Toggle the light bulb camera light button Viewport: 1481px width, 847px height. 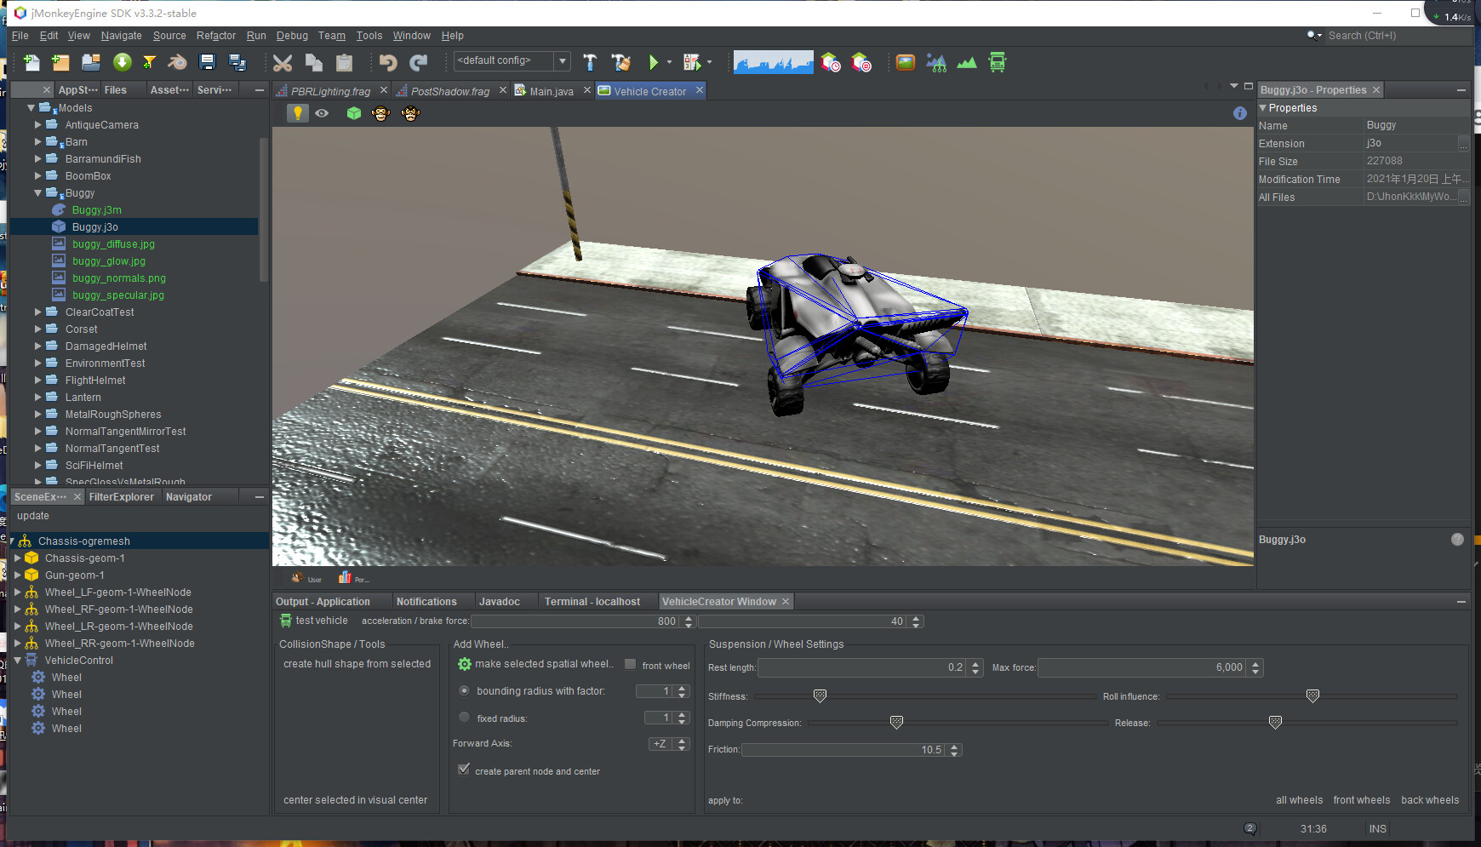point(297,113)
